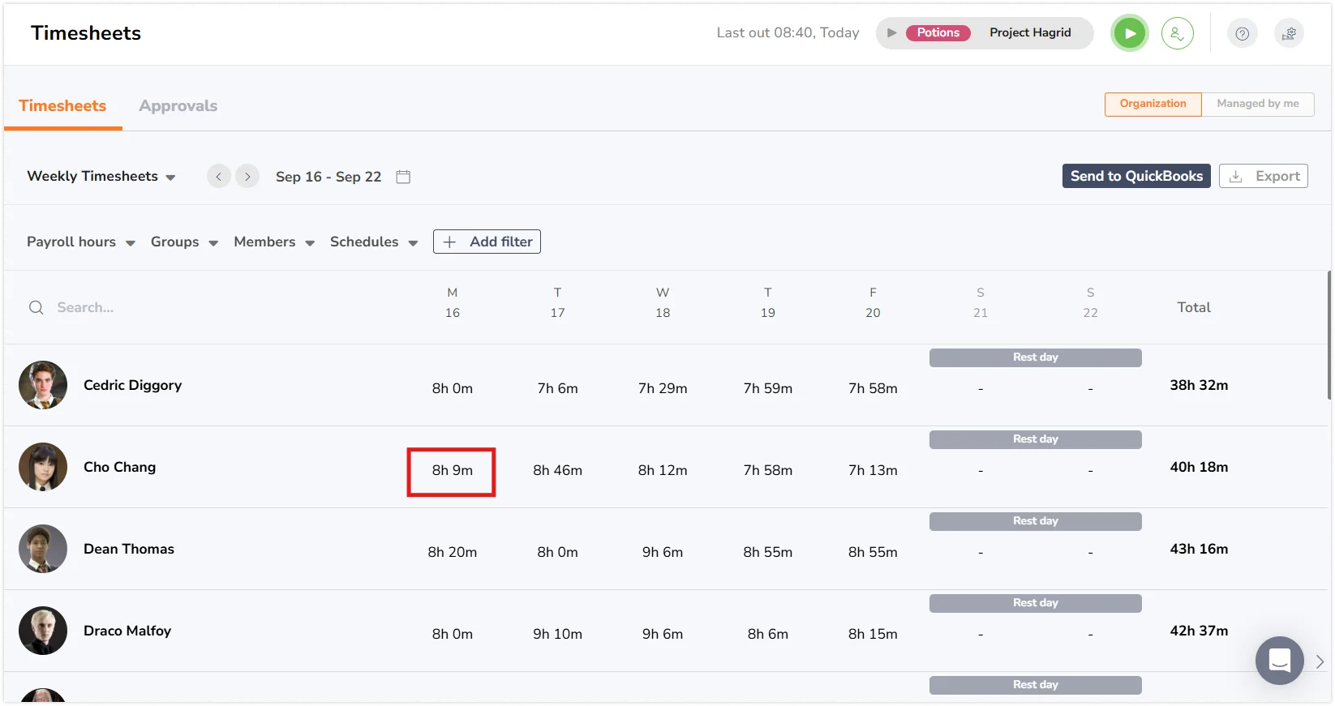Viewport: 1335px width, 706px height.
Task: Switch to Managed by me view
Action: point(1257,104)
